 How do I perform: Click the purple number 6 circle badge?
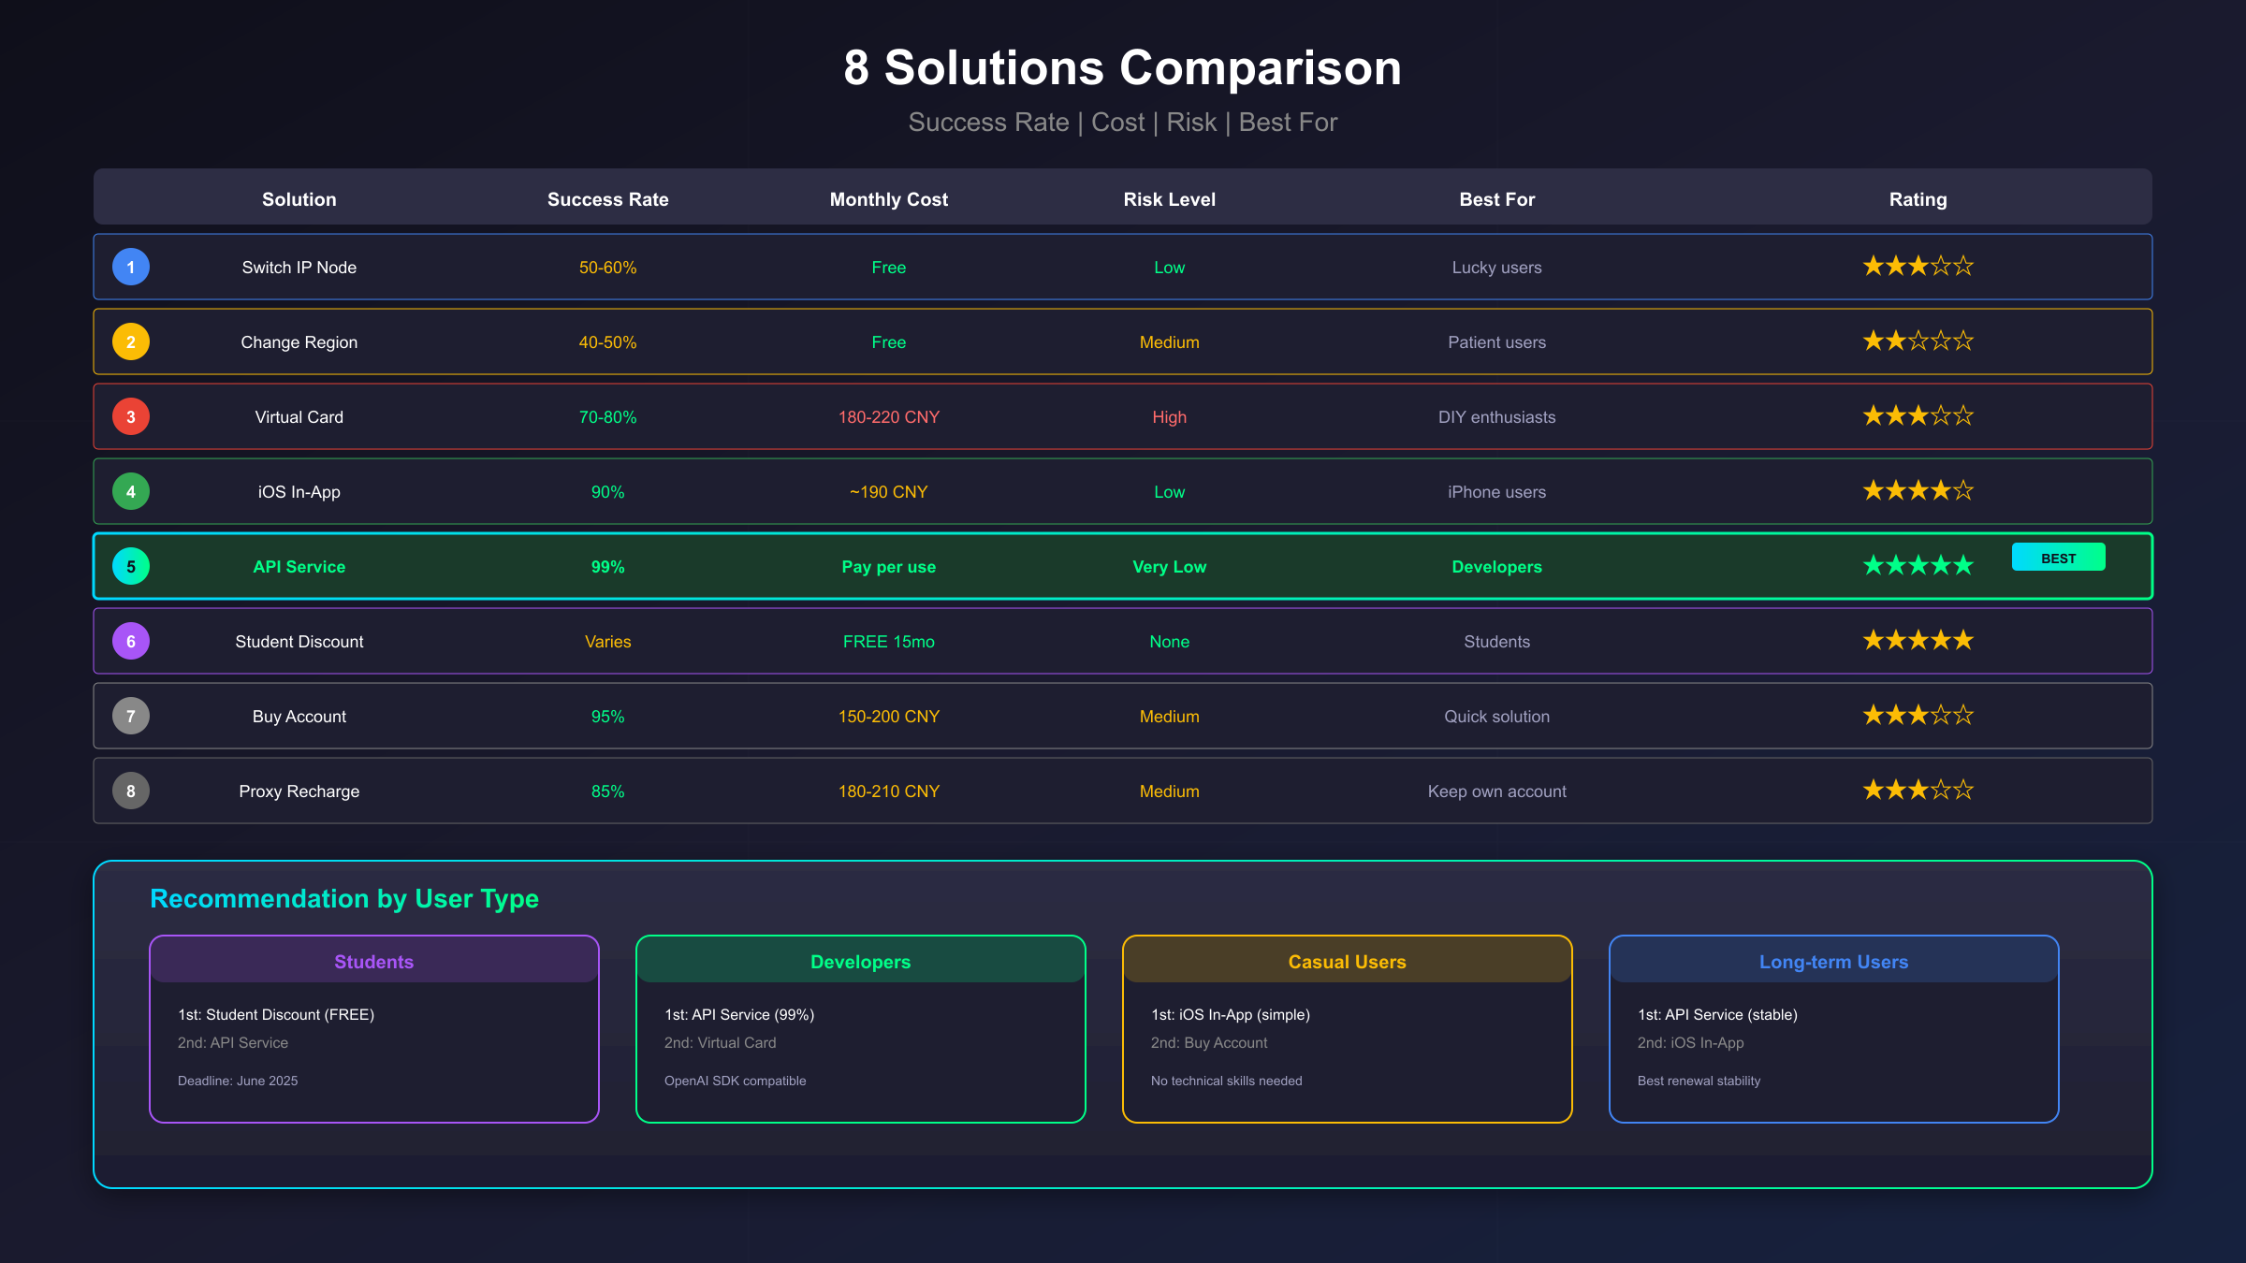click(x=131, y=641)
